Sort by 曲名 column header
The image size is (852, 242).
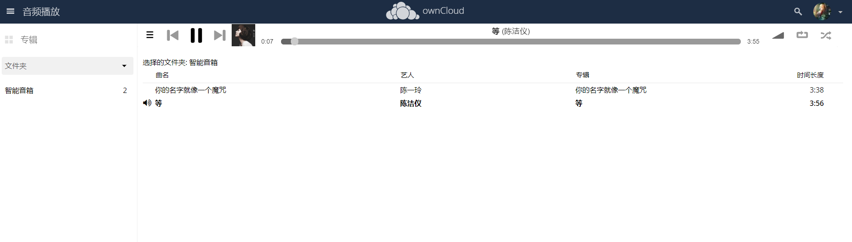[162, 75]
